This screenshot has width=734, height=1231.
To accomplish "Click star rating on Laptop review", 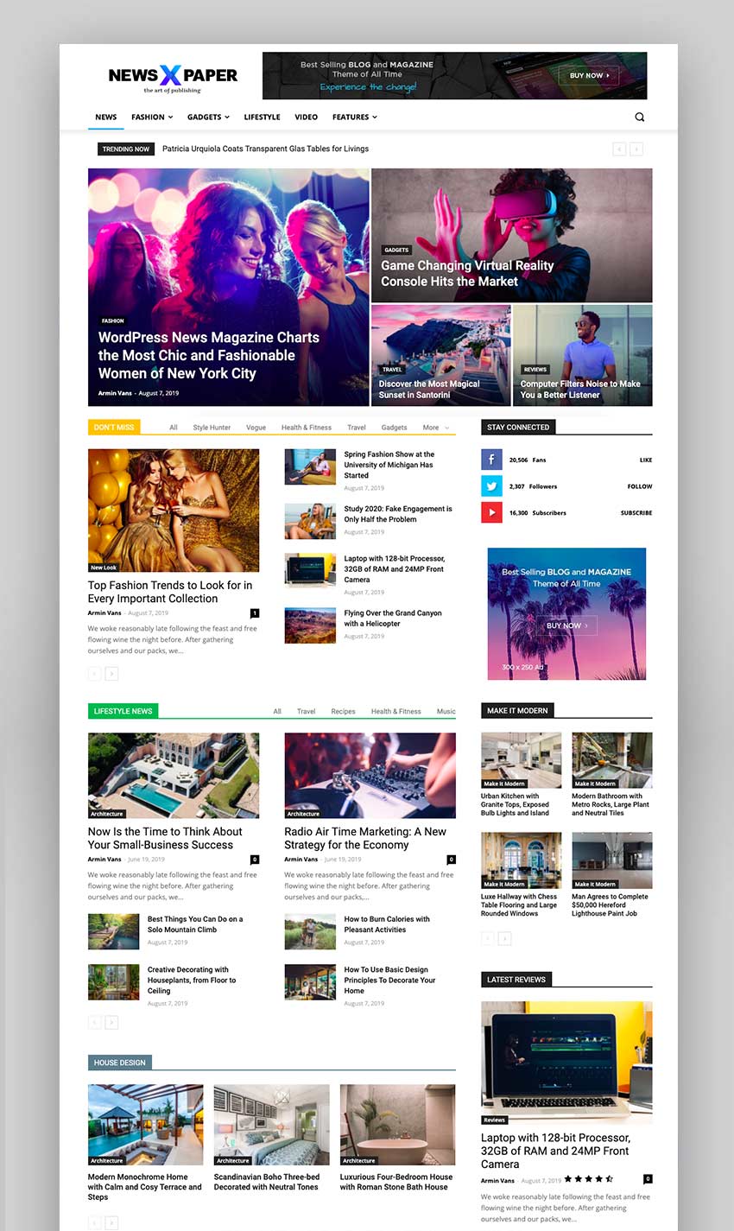I will [x=589, y=1179].
